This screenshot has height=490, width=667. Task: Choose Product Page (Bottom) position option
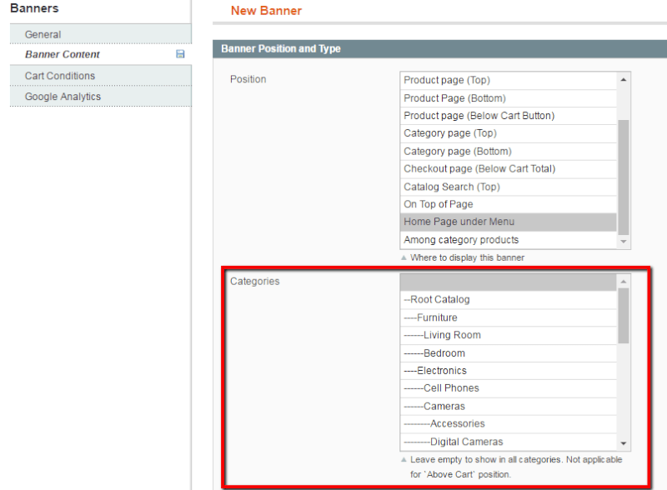tap(454, 98)
